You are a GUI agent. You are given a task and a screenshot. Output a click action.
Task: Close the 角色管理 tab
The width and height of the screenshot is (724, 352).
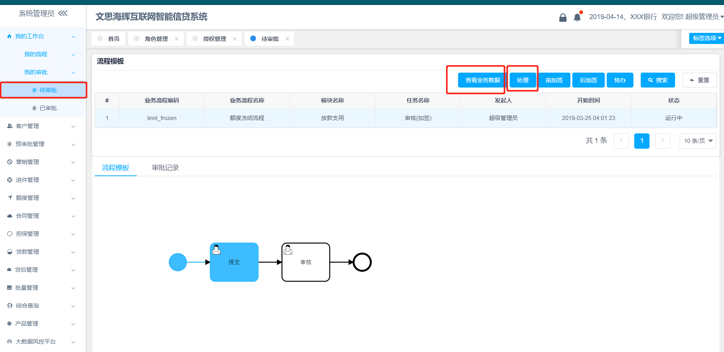click(177, 39)
